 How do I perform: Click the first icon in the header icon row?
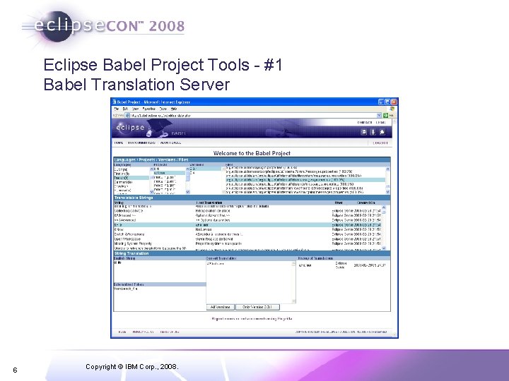pos(364,132)
